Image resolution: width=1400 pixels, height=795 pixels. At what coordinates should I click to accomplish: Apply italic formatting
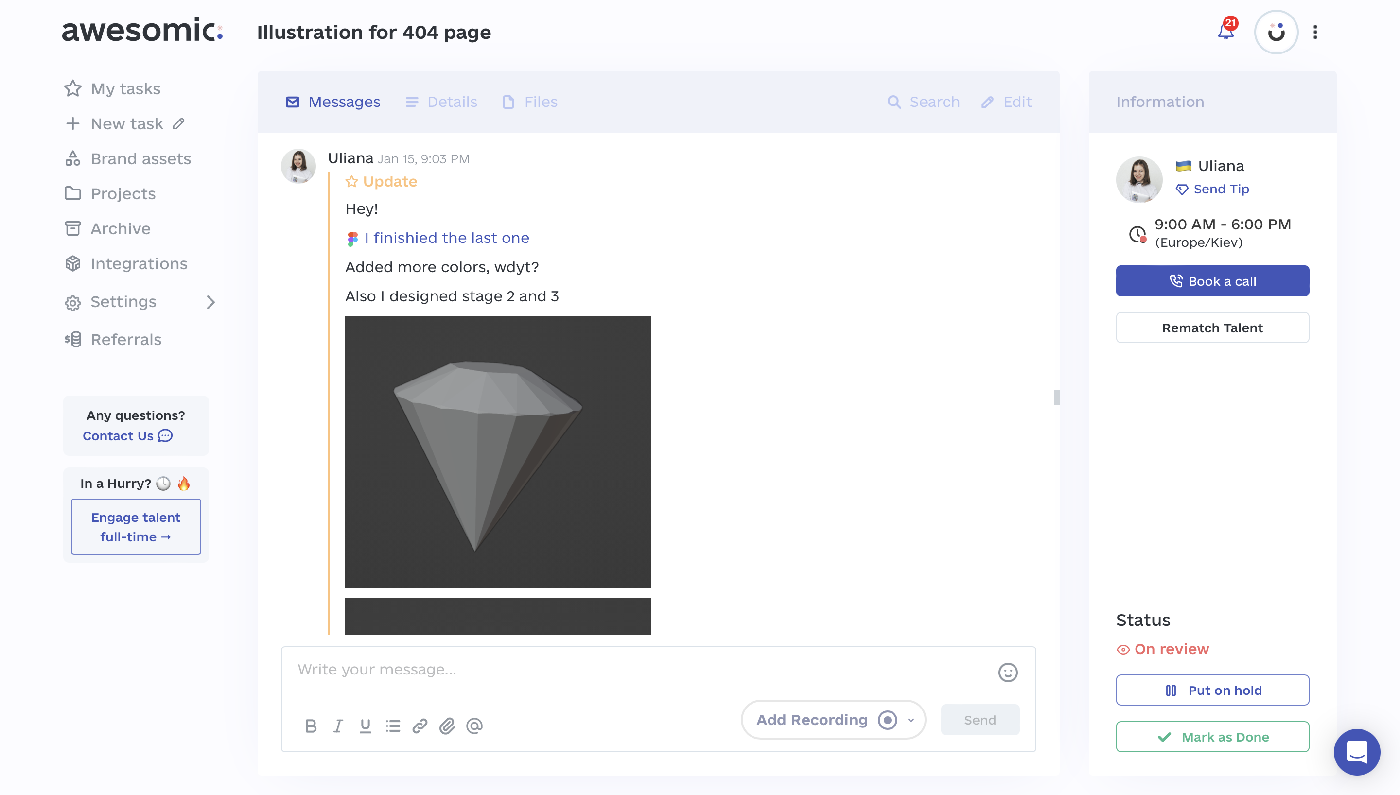338,726
